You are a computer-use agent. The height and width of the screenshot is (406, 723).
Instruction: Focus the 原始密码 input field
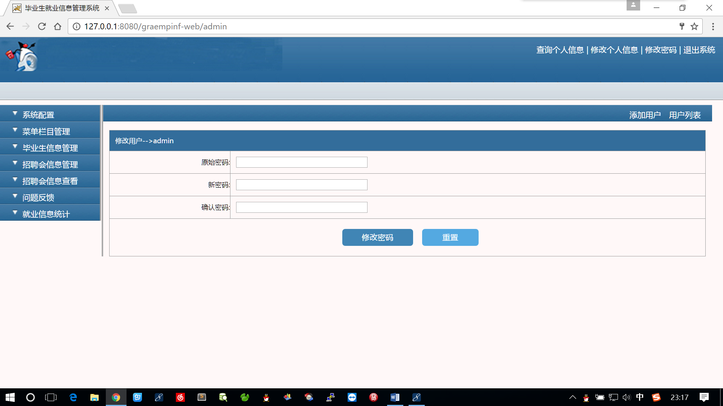(x=301, y=162)
